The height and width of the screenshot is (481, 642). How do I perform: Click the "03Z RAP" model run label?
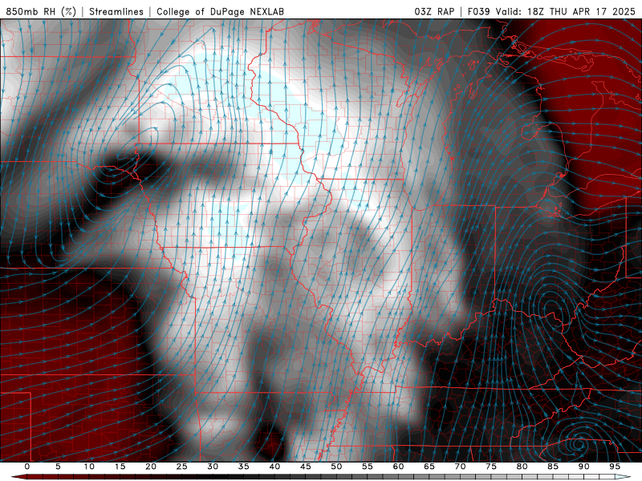point(434,11)
